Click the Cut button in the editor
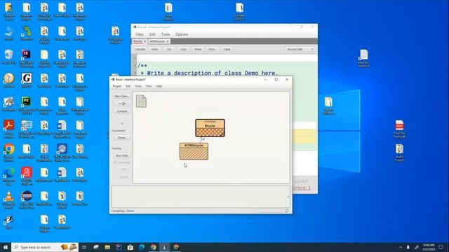 tap(169, 49)
